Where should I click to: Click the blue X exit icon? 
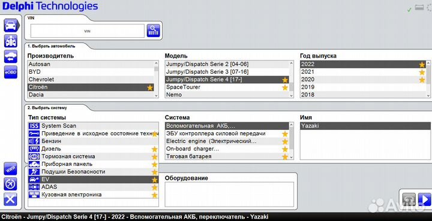tap(10, 199)
